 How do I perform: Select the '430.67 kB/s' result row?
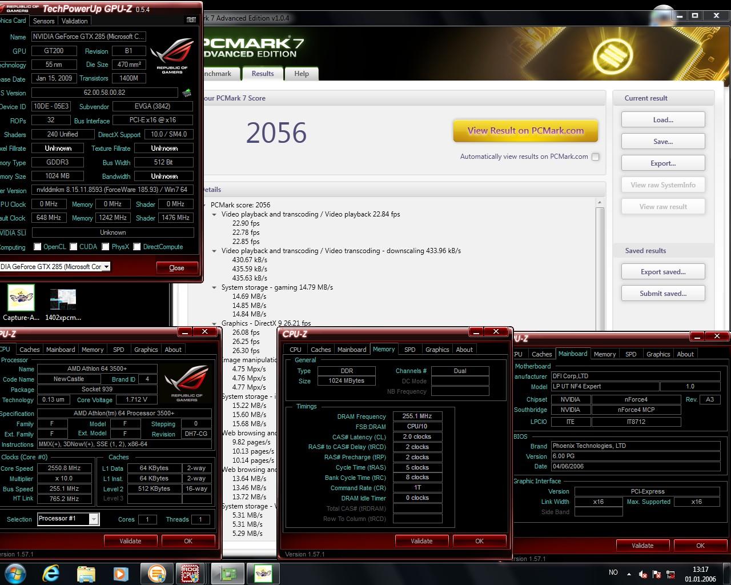250,260
